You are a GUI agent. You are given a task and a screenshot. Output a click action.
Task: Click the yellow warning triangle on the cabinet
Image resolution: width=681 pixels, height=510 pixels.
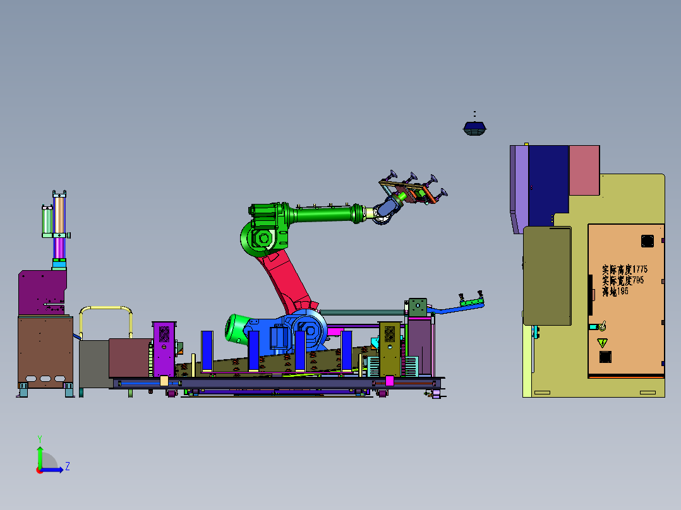click(602, 343)
